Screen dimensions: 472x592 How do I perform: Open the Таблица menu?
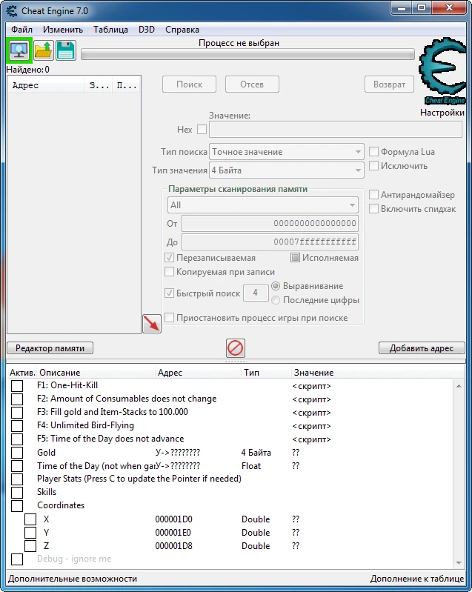tap(110, 30)
